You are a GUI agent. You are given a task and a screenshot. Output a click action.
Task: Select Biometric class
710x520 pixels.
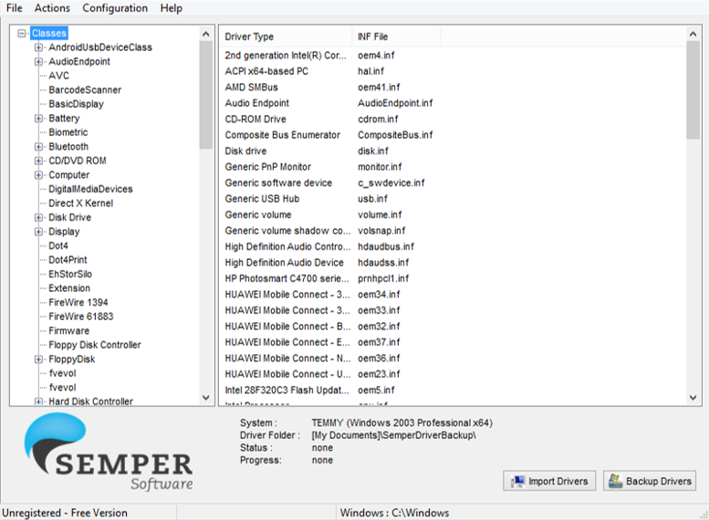(68, 132)
